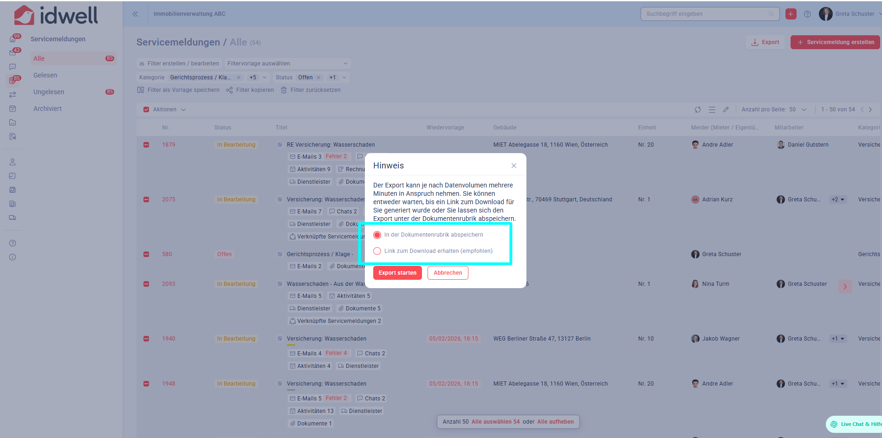Click the refresh list icon
The width and height of the screenshot is (882, 438).
click(697, 109)
